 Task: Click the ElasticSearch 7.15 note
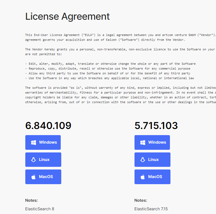coord(151,209)
